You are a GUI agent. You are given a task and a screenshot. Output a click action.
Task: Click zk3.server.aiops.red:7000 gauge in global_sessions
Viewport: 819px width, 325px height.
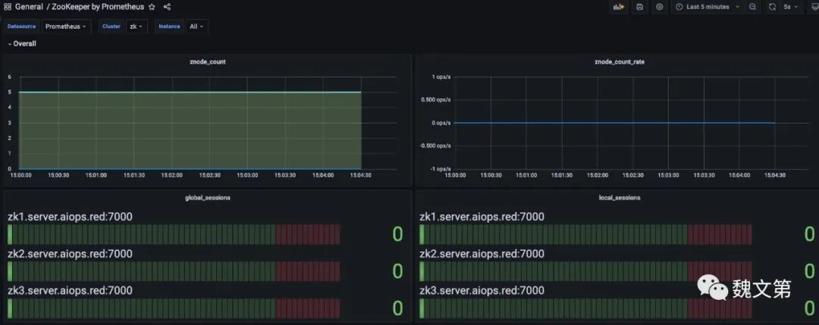tap(174, 308)
